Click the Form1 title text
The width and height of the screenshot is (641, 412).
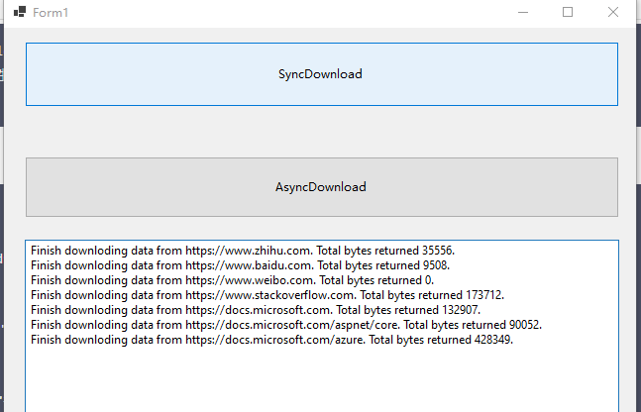tap(51, 13)
